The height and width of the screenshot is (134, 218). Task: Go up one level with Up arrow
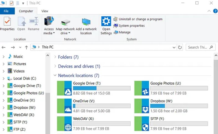[x=26, y=47]
